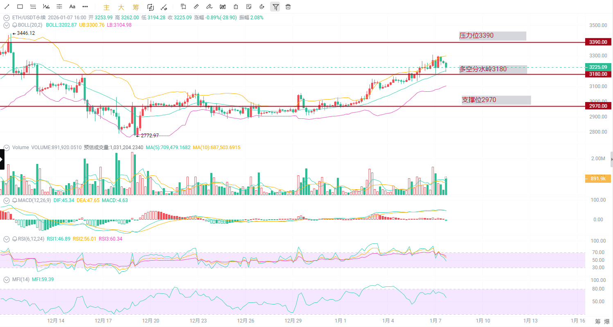Screen dimensions: 613x327
Task: Click the looped edit pencil icon
Action: click(x=150, y=7)
